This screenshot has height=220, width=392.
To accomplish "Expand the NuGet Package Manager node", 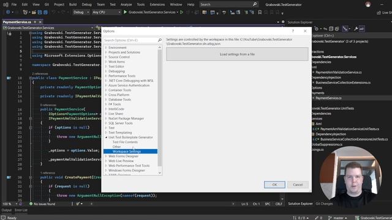I will (106, 118).
